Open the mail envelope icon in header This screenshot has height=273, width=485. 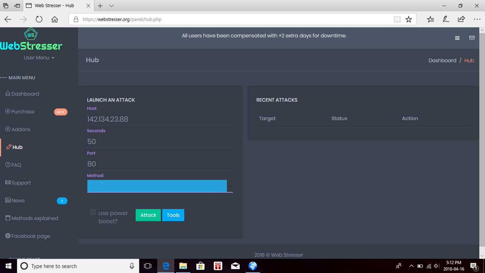[472, 38]
